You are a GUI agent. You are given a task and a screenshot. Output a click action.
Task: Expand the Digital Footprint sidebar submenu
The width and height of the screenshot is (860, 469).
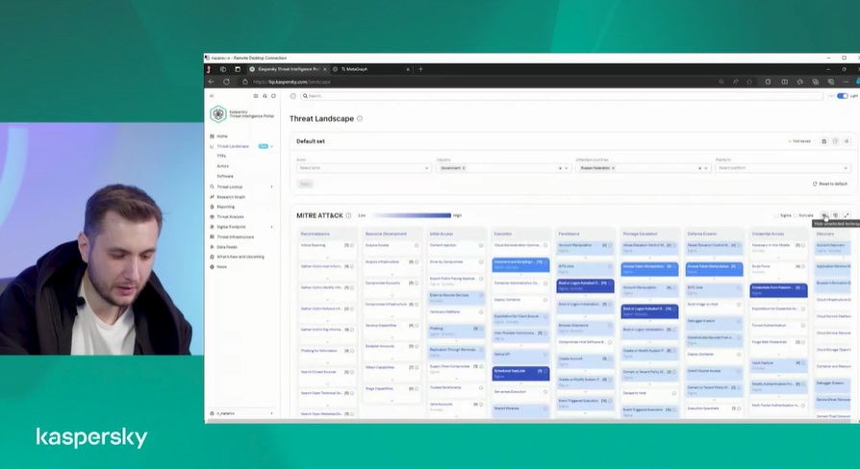coord(271,227)
